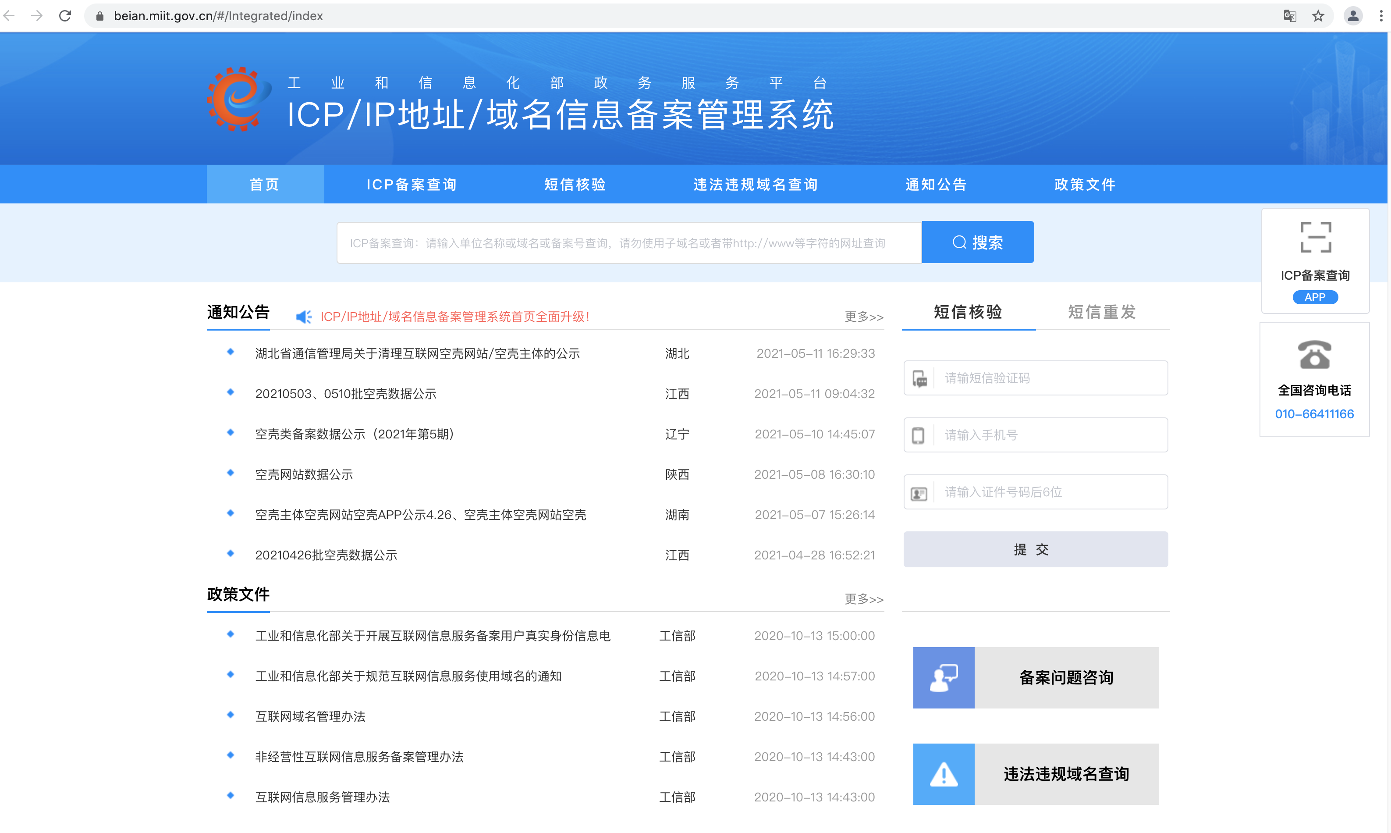Click the 搜索 search button
The image size is (1391, 833).
tap(977, 242)
